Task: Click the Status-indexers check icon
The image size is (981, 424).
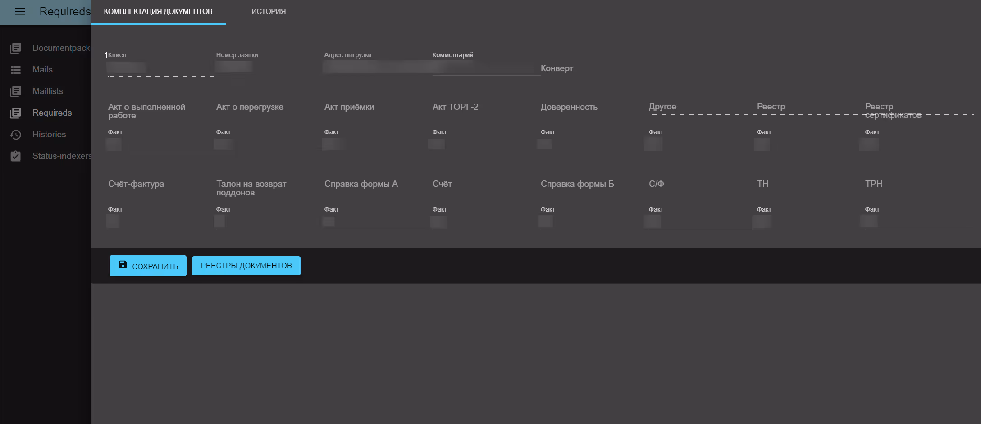Action: 16,156
